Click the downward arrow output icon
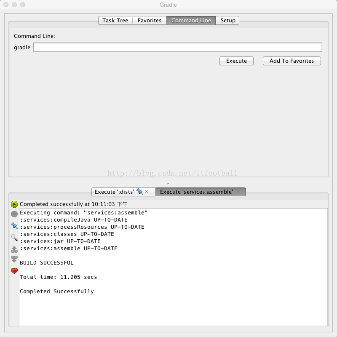Viewport: 337px width, 337px height. (14, 259)
